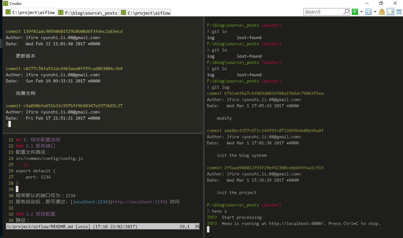The width and height of the screenshot is (403, 238).
Task: Click commit message 'modify'
Action: pyautogui.click(x=224, y=118)
